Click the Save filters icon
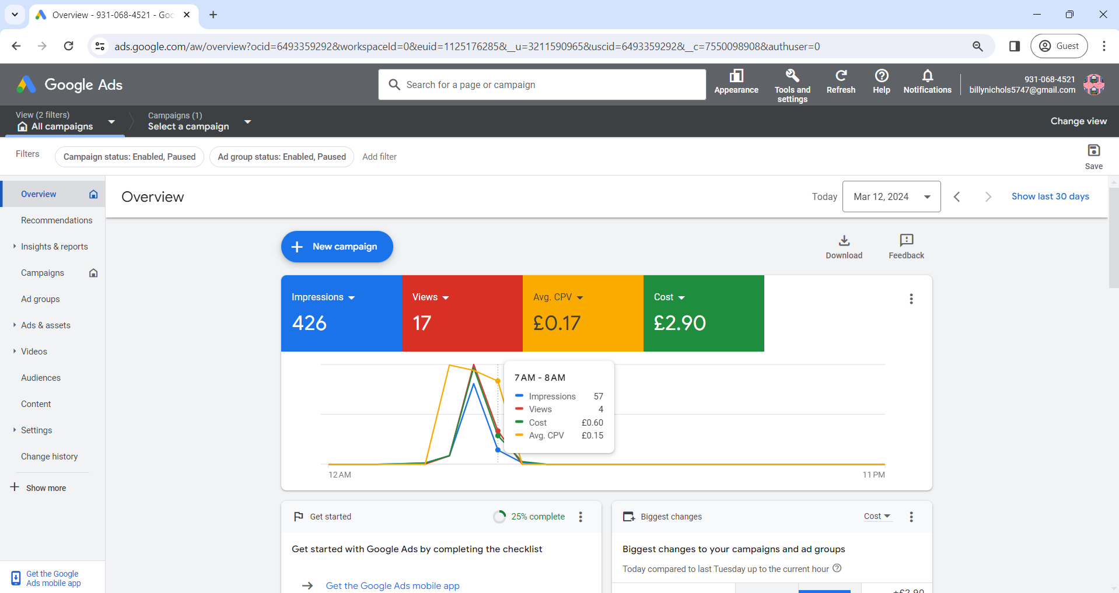Viewport: 1119px width, 593px height. click(x=1094, y=157)
